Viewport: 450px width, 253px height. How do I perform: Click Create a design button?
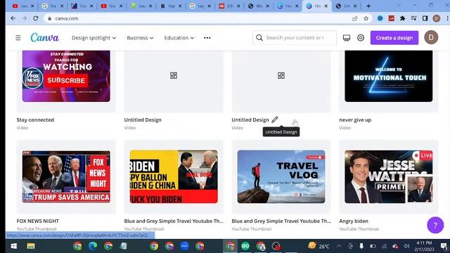pyautogui.click(x=394, y=37)
